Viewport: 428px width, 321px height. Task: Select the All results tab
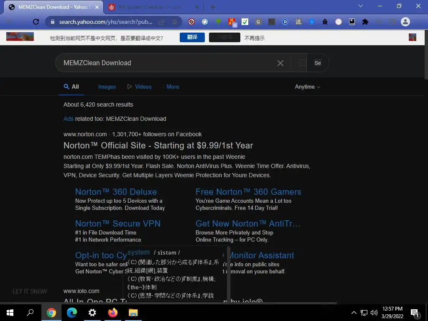tap(71, 87)
